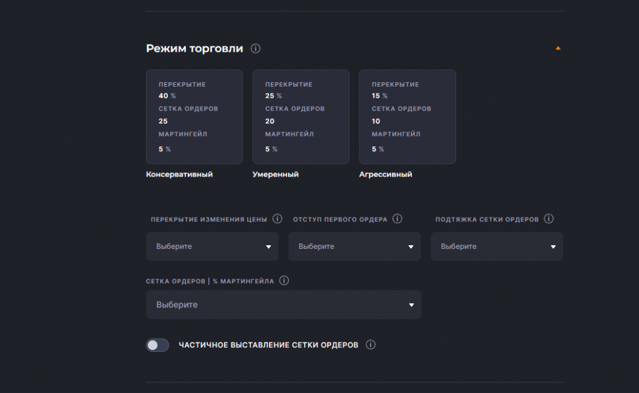The image size is (639, 393).
Task: Open the info tooltip next to Режим торговли
Action: [256, 48]
